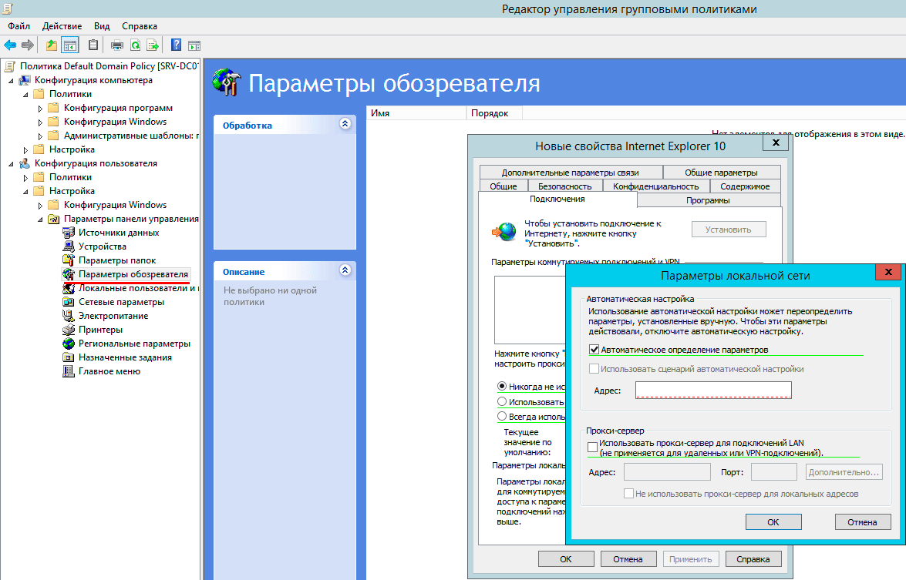Select Принтеры in the tree

tap(100, 330)
